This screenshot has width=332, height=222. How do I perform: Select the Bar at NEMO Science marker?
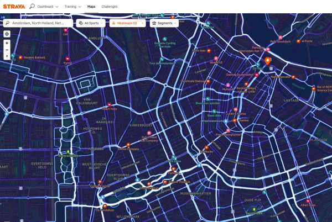(314, 89)
